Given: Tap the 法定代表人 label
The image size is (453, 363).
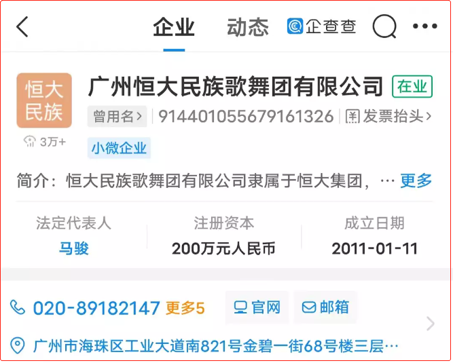Looking at the screenshot, I should (x=73, y=223).
